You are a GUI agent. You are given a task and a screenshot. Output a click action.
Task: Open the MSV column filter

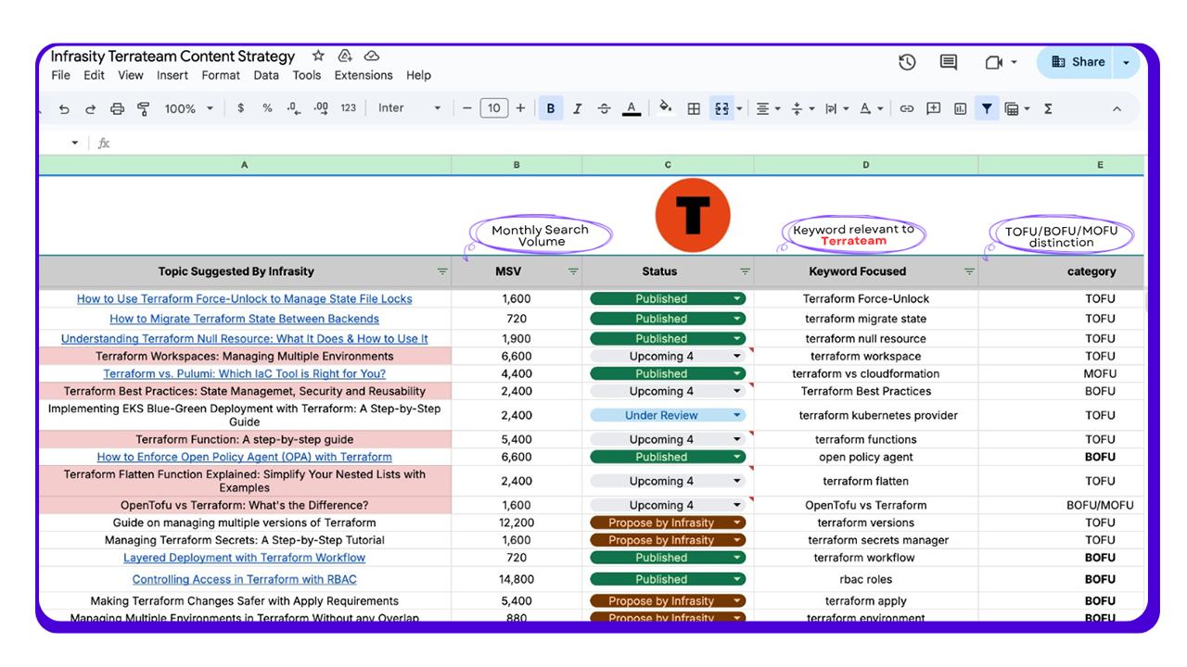[x=573, y=271]
